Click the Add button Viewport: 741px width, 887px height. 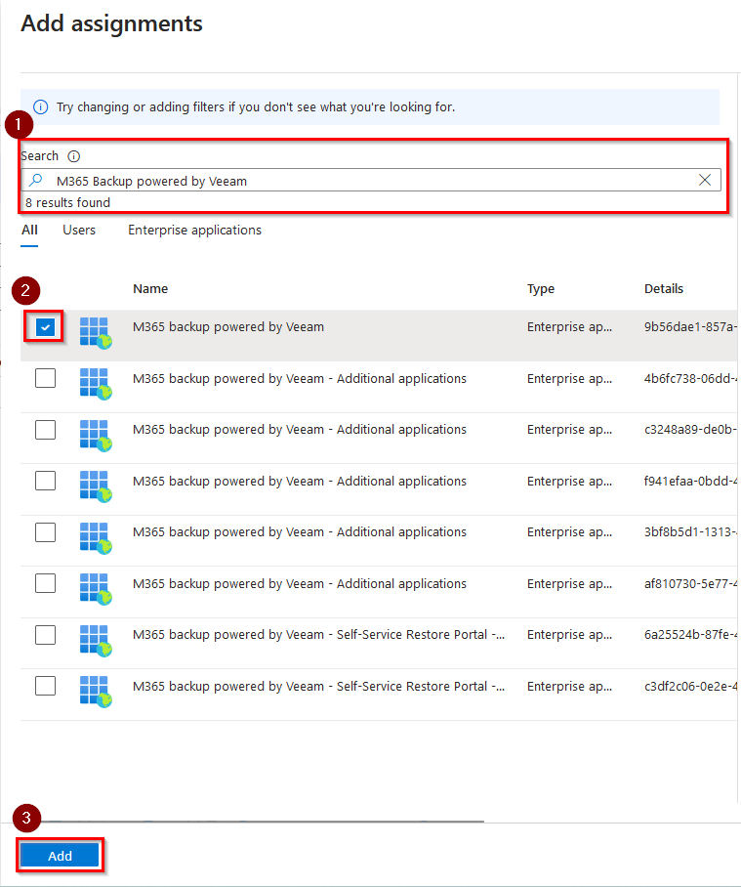pyautogui.click(x=60, y=856)
